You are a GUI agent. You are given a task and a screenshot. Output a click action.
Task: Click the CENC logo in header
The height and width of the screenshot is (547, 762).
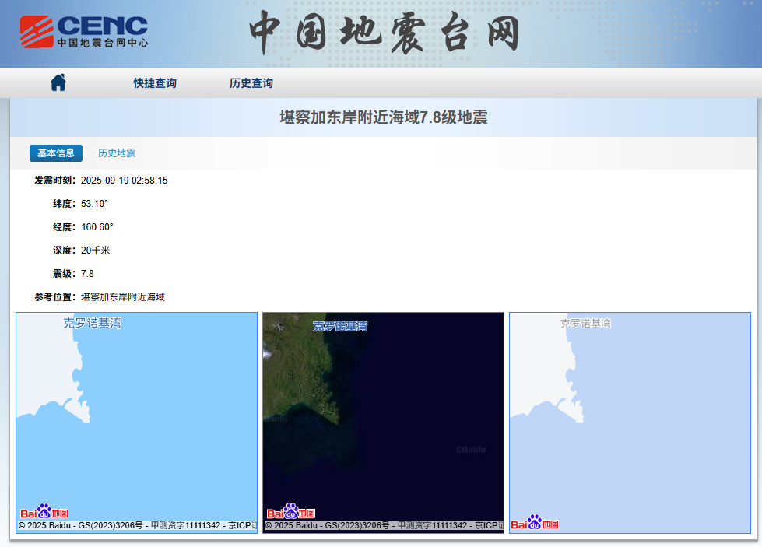(84, 32)
